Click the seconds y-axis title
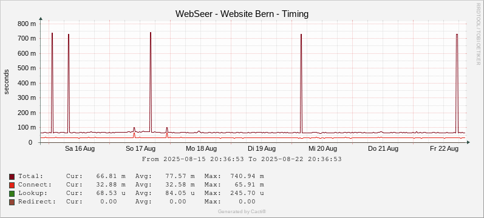Image resolution: width=484 pixels, height=218 pixels. point(7,82)
